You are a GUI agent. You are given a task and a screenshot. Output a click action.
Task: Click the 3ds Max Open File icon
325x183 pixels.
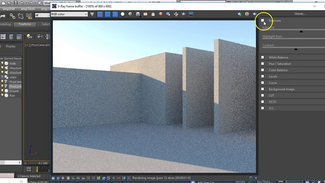(x=10, y=3)
